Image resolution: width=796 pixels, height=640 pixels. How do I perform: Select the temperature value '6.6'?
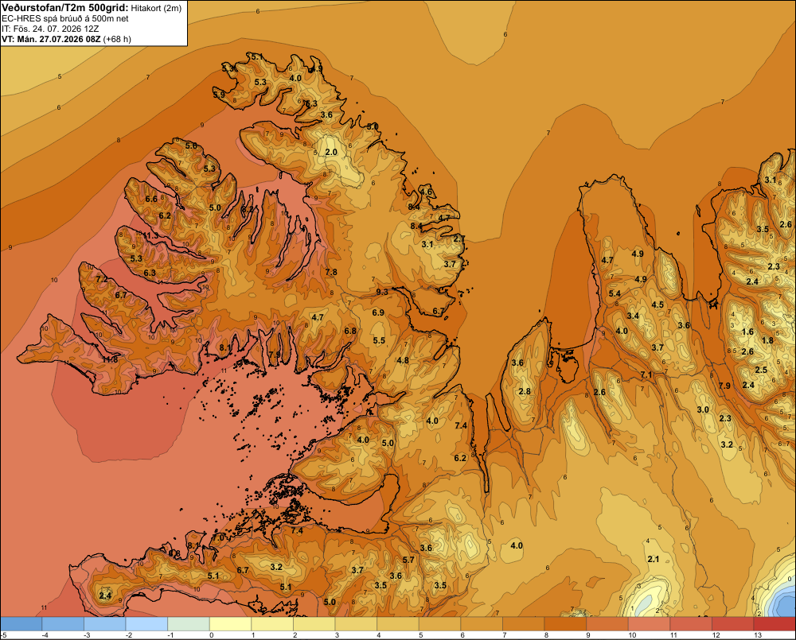click(x=151, y=199)
